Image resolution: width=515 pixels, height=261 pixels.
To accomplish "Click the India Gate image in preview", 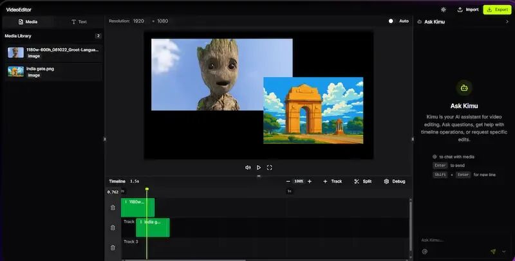I will point(314,111).
